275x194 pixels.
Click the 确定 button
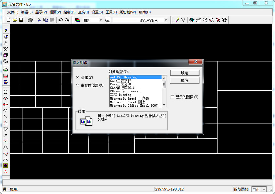[x=185, y=73]
